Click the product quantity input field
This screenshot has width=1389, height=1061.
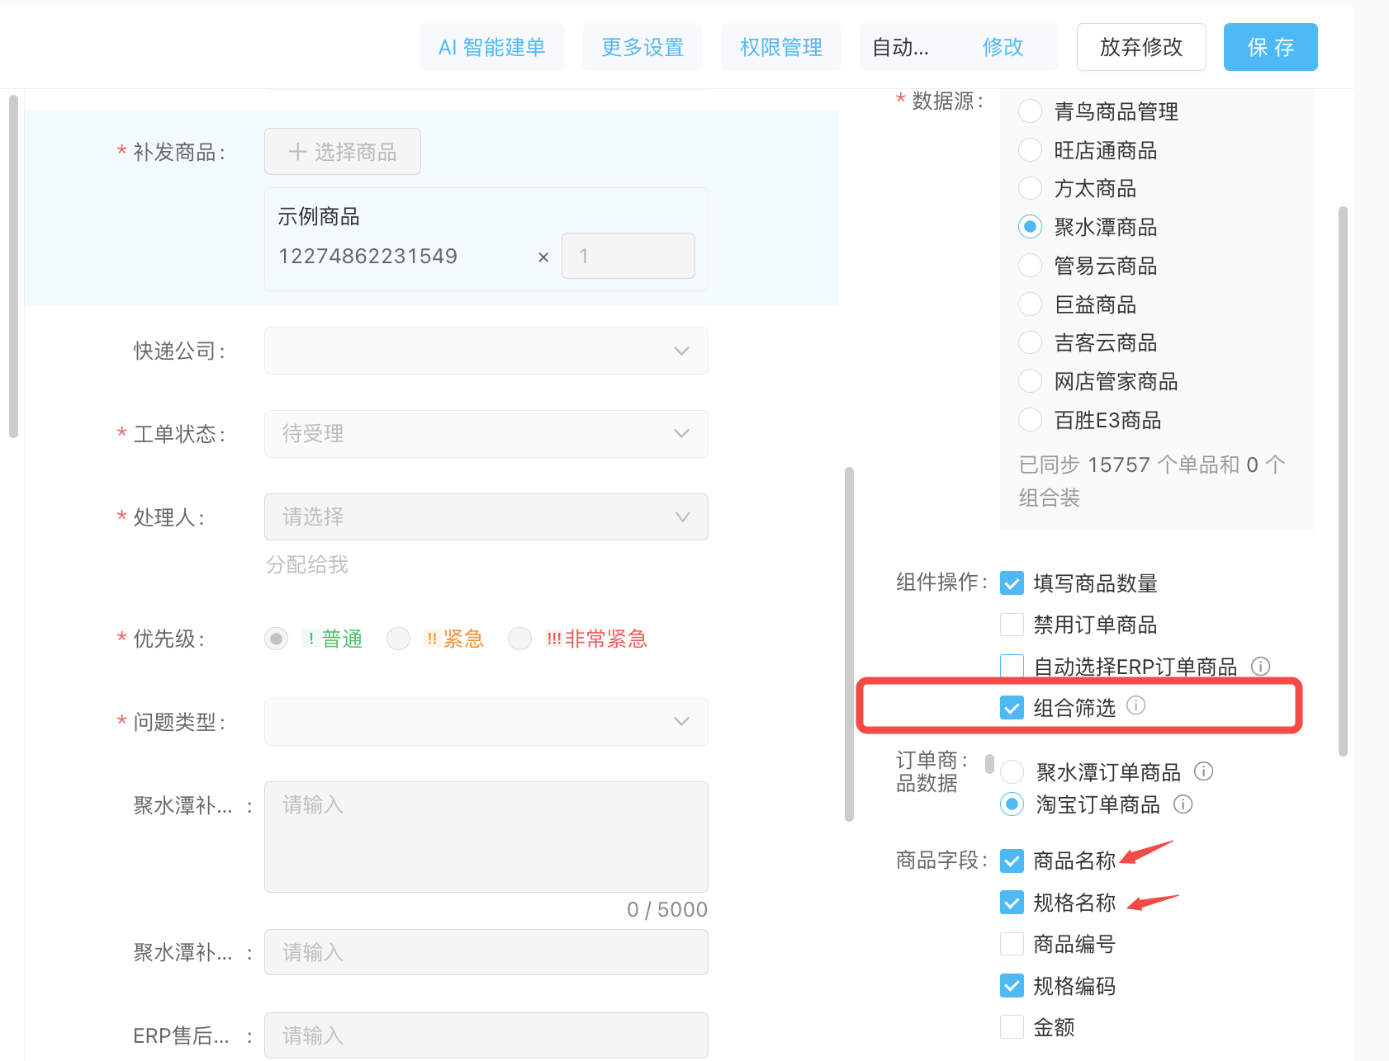(x=628, y=256)
